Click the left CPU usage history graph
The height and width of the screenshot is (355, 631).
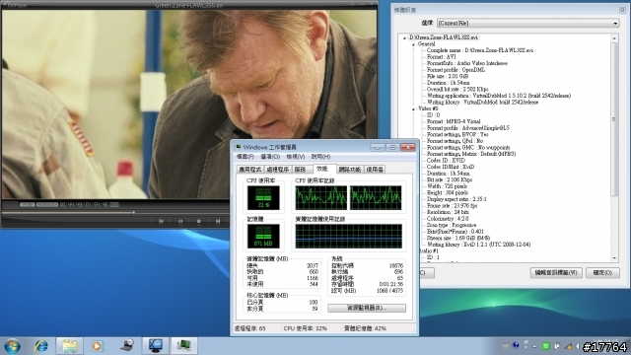pyautogui.click(x=320, y=197)
